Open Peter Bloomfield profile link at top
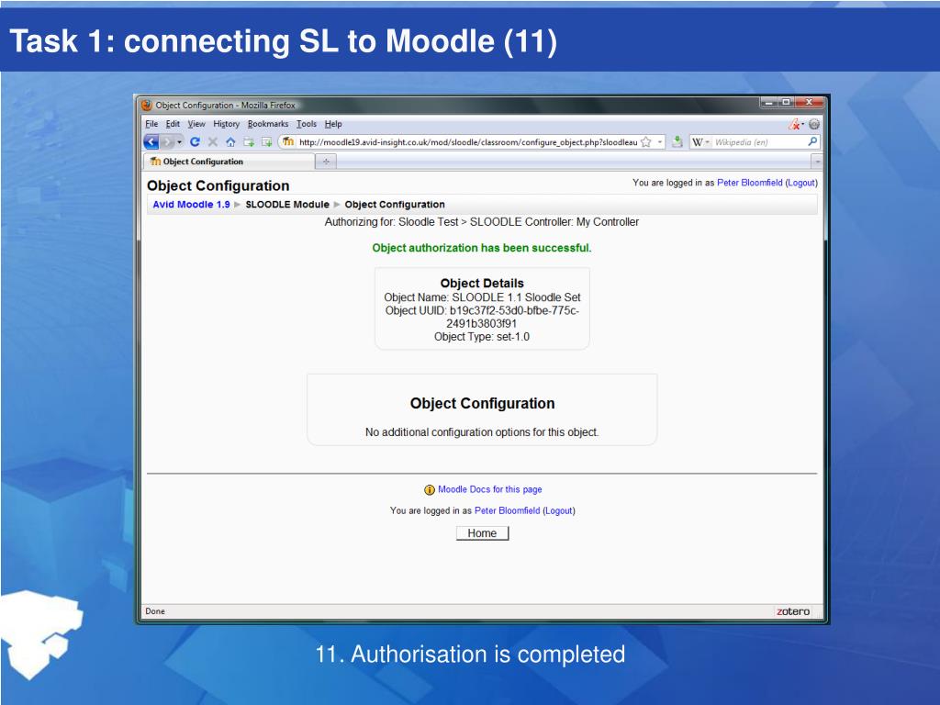 point(749,183)
